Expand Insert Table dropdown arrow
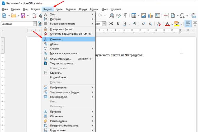Screen dimensions: 198x132 pyautogui.click(x=139, y=16)
